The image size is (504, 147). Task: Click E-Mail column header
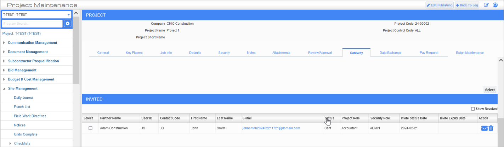point(282,118)
